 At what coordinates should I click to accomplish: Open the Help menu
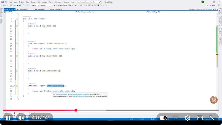point(72,2)
